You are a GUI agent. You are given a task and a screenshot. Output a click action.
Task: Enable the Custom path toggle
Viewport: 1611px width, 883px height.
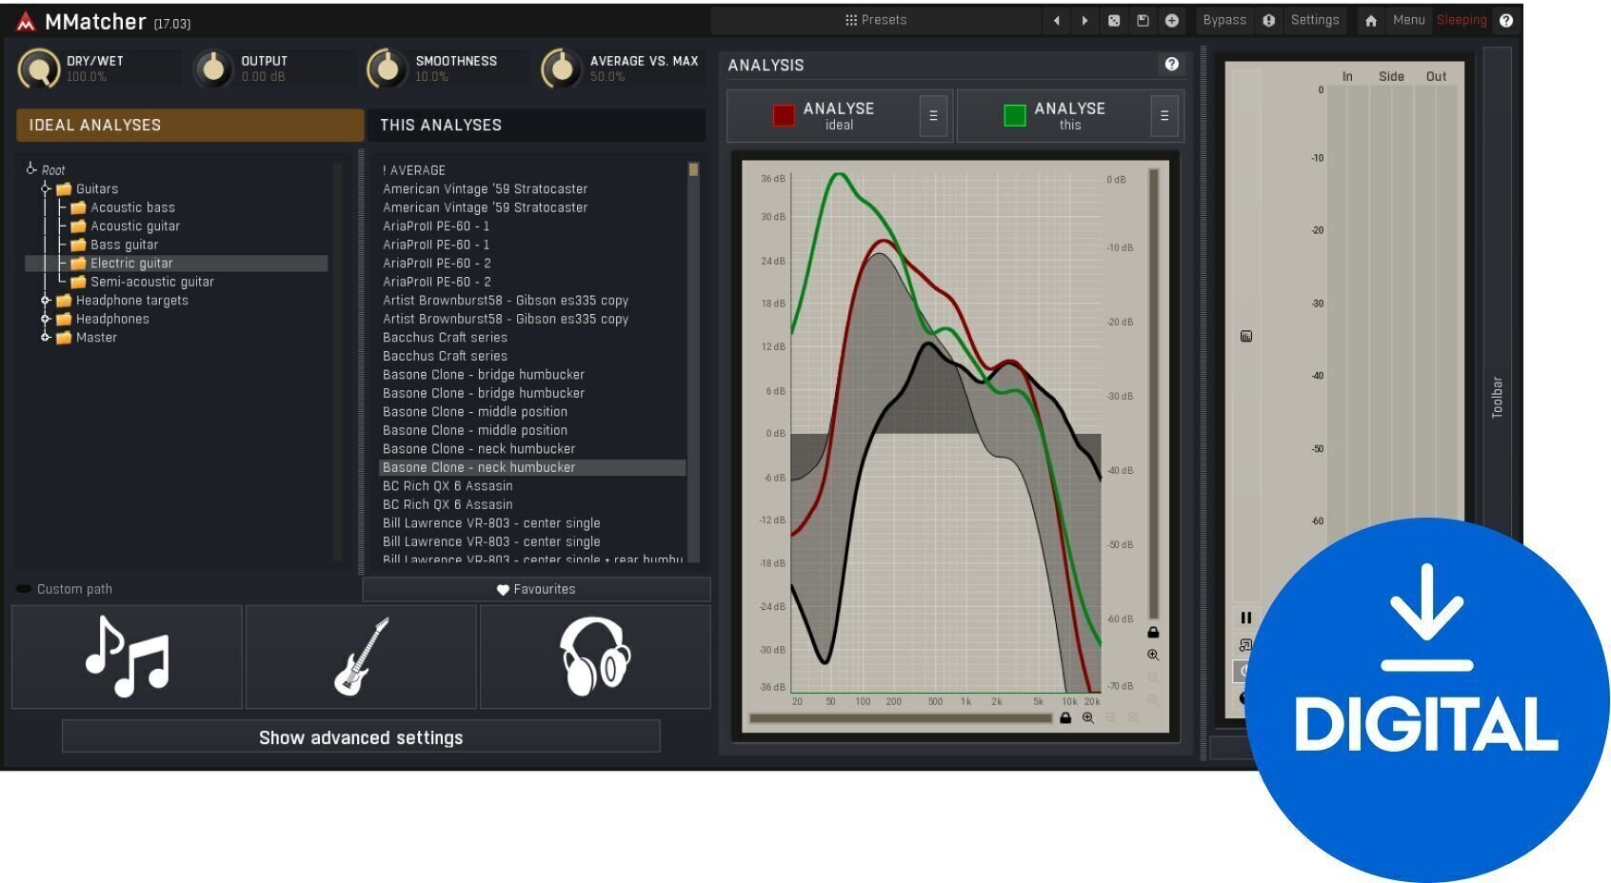24,589
